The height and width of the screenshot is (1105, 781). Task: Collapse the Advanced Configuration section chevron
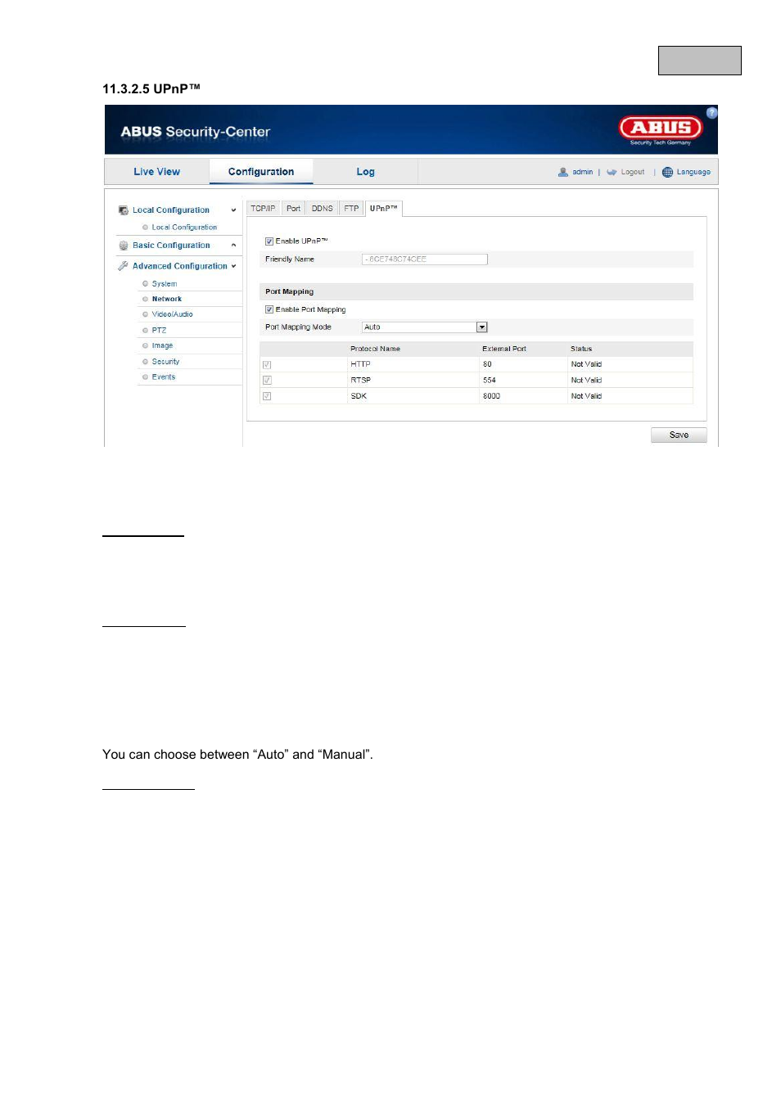[x=233, y=266]
